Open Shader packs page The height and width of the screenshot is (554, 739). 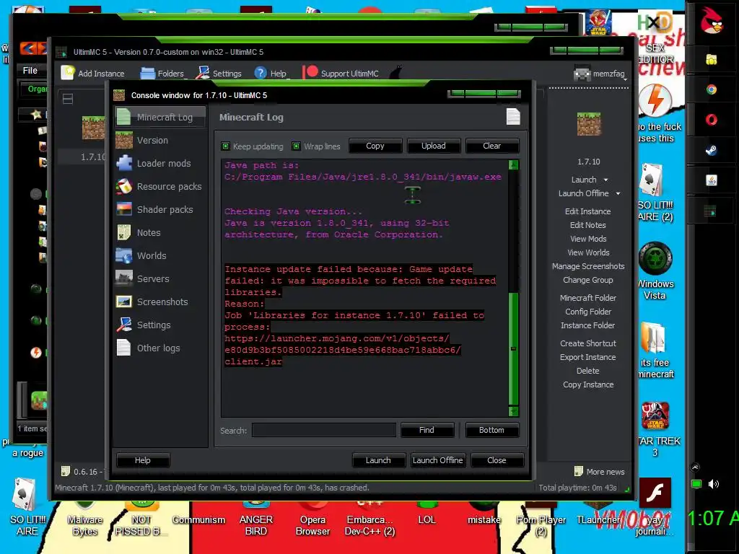pyautogui.click(x=159, y=210)
